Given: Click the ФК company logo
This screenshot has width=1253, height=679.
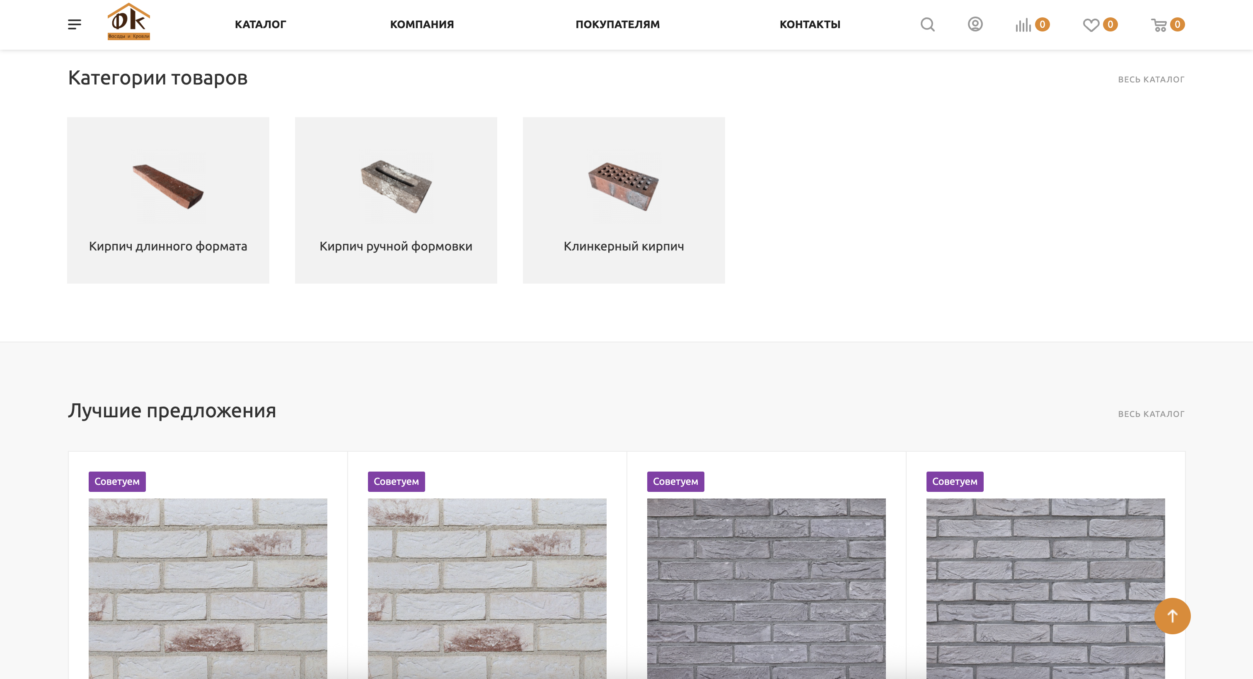Looking at the screenshot, I should tap(129, 22).
